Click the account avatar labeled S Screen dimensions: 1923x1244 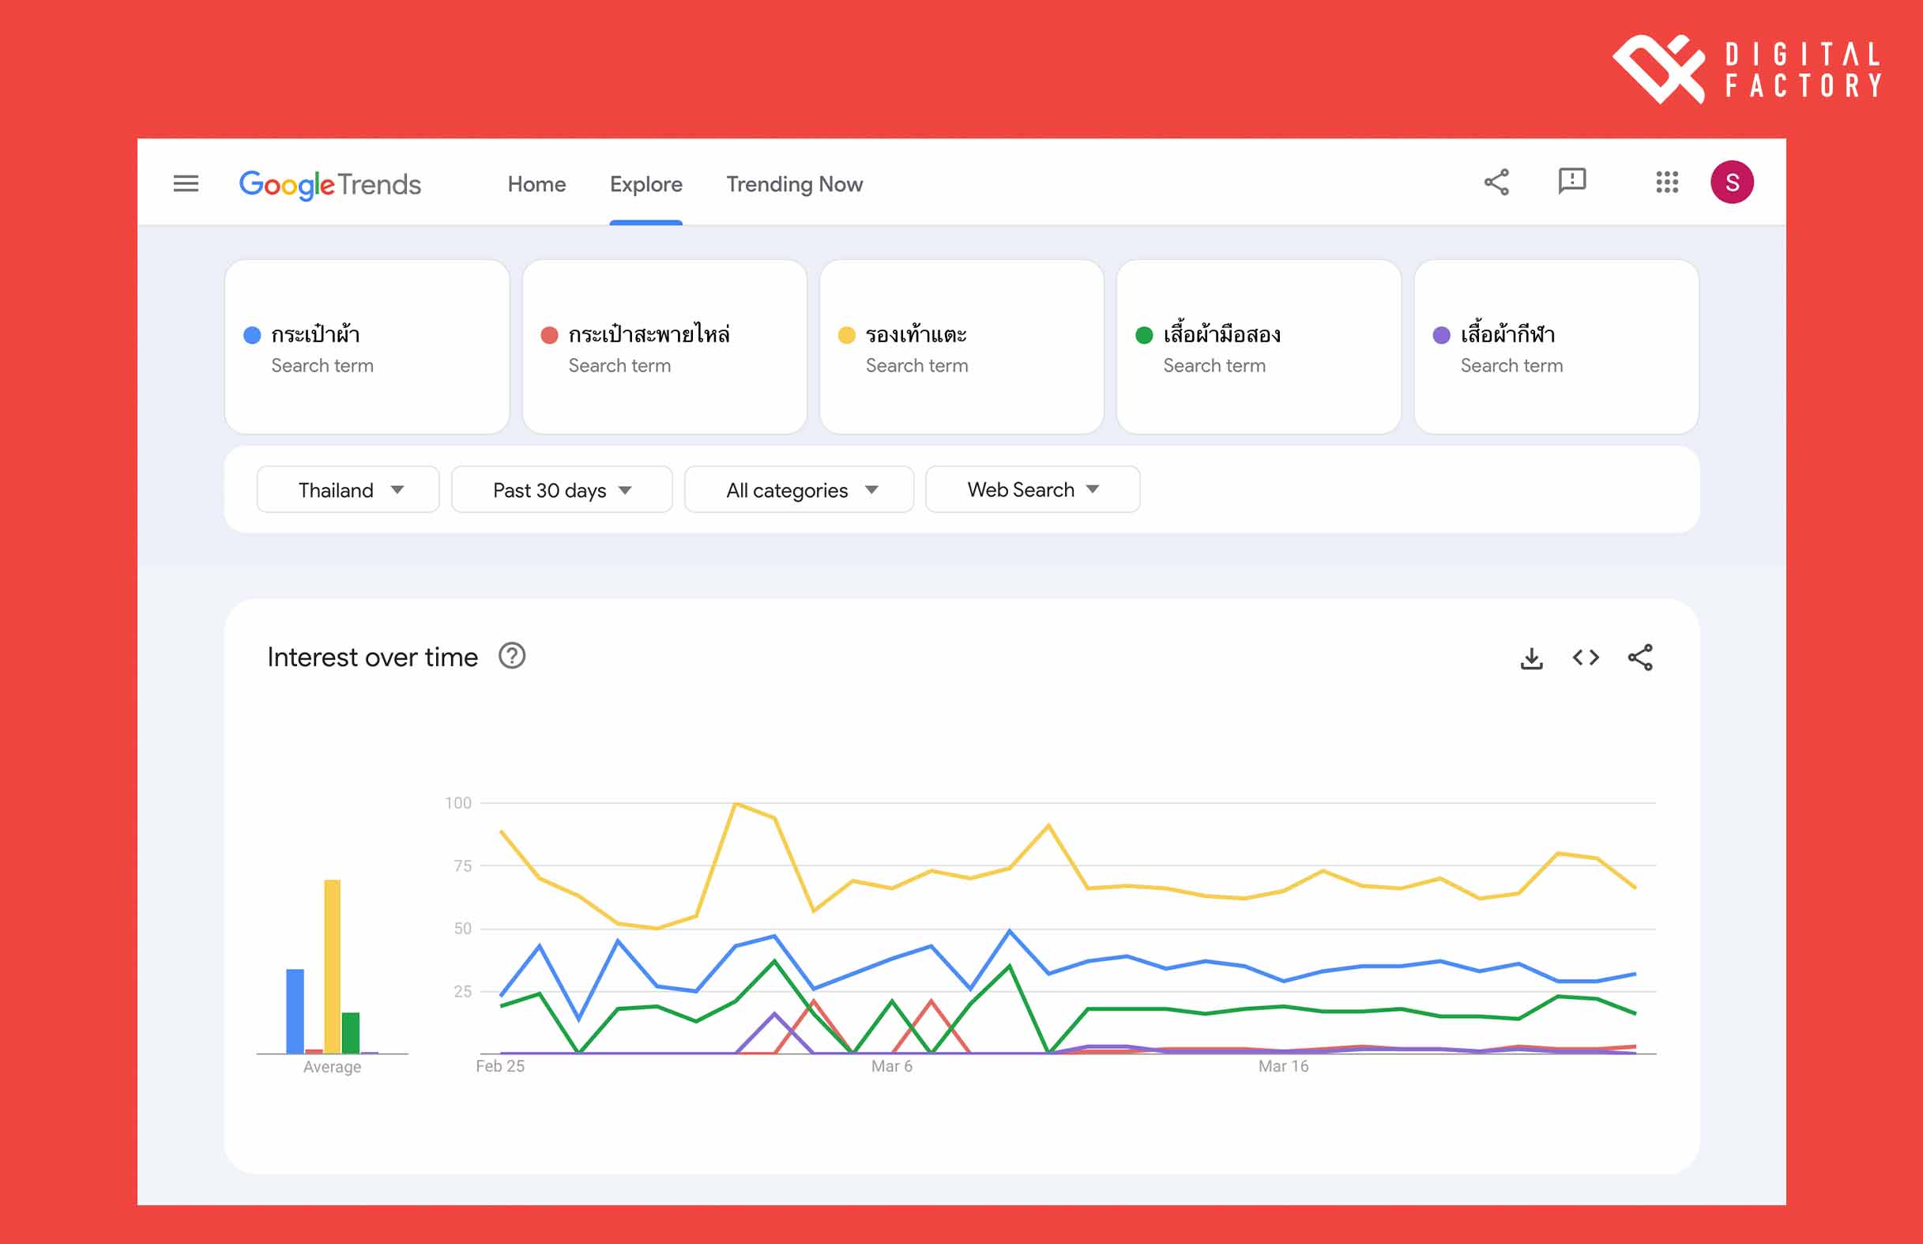1731,183
